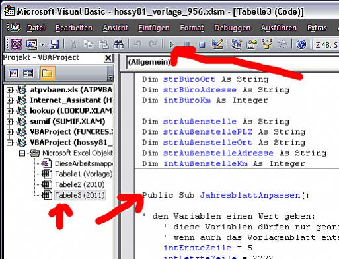Open the Format menu
339x259 pixels.
point(192,28)
